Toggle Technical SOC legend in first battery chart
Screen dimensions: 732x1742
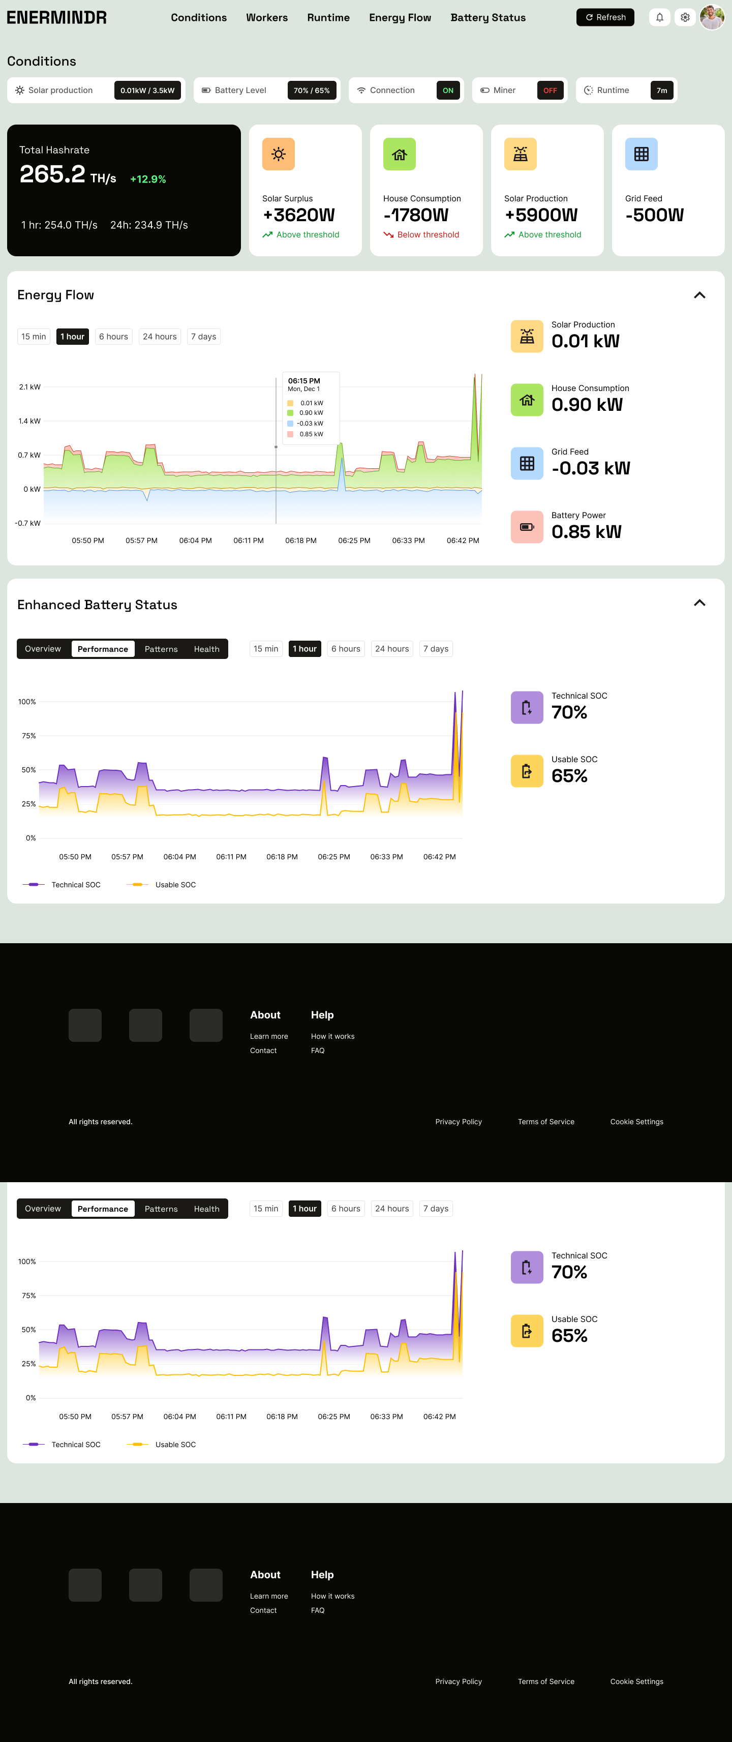point(62,885)
